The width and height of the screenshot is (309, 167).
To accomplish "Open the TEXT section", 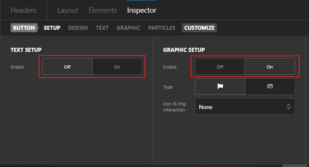I will click(x=102, y=28).
